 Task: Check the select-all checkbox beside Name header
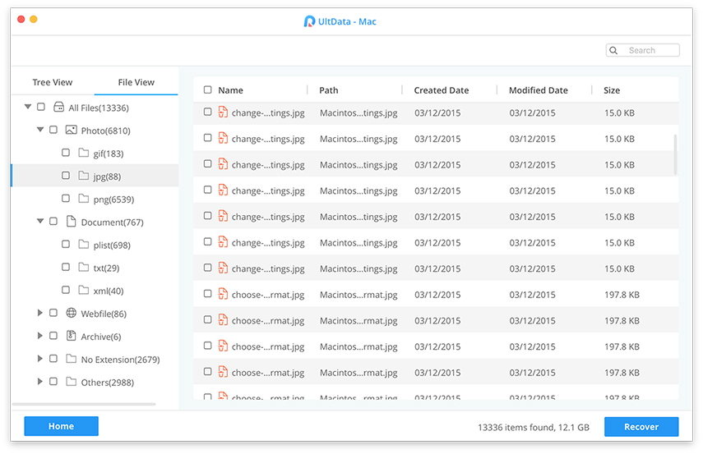(x=207, y=89)
